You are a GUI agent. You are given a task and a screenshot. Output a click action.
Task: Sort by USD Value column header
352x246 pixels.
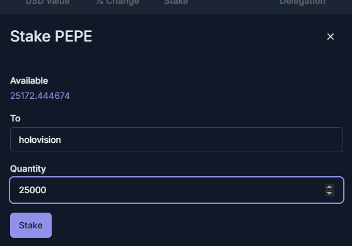coord(47,3)
